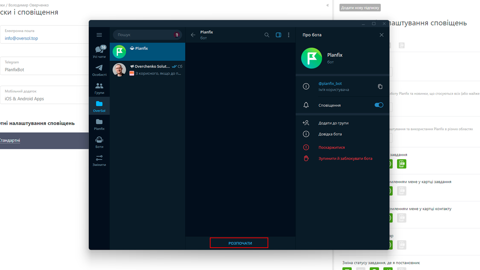The width and height of the screenshot is (480, 270).
Task: Open the Telegram hamburger main menu
Action: coord(99,35)
